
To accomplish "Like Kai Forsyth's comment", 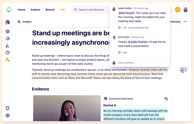I will pos(119,52).
